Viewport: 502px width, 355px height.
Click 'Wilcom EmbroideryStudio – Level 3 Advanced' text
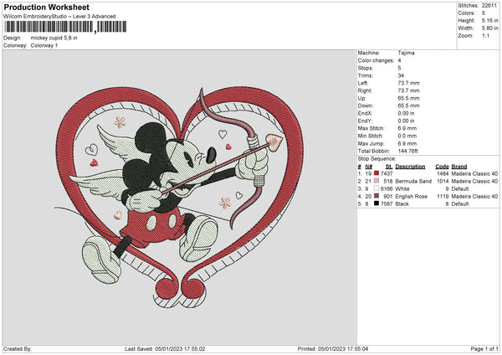[59, 17]
